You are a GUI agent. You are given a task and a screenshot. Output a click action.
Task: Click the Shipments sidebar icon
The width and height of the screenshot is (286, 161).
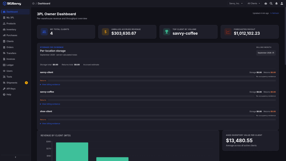coord(4,83)
